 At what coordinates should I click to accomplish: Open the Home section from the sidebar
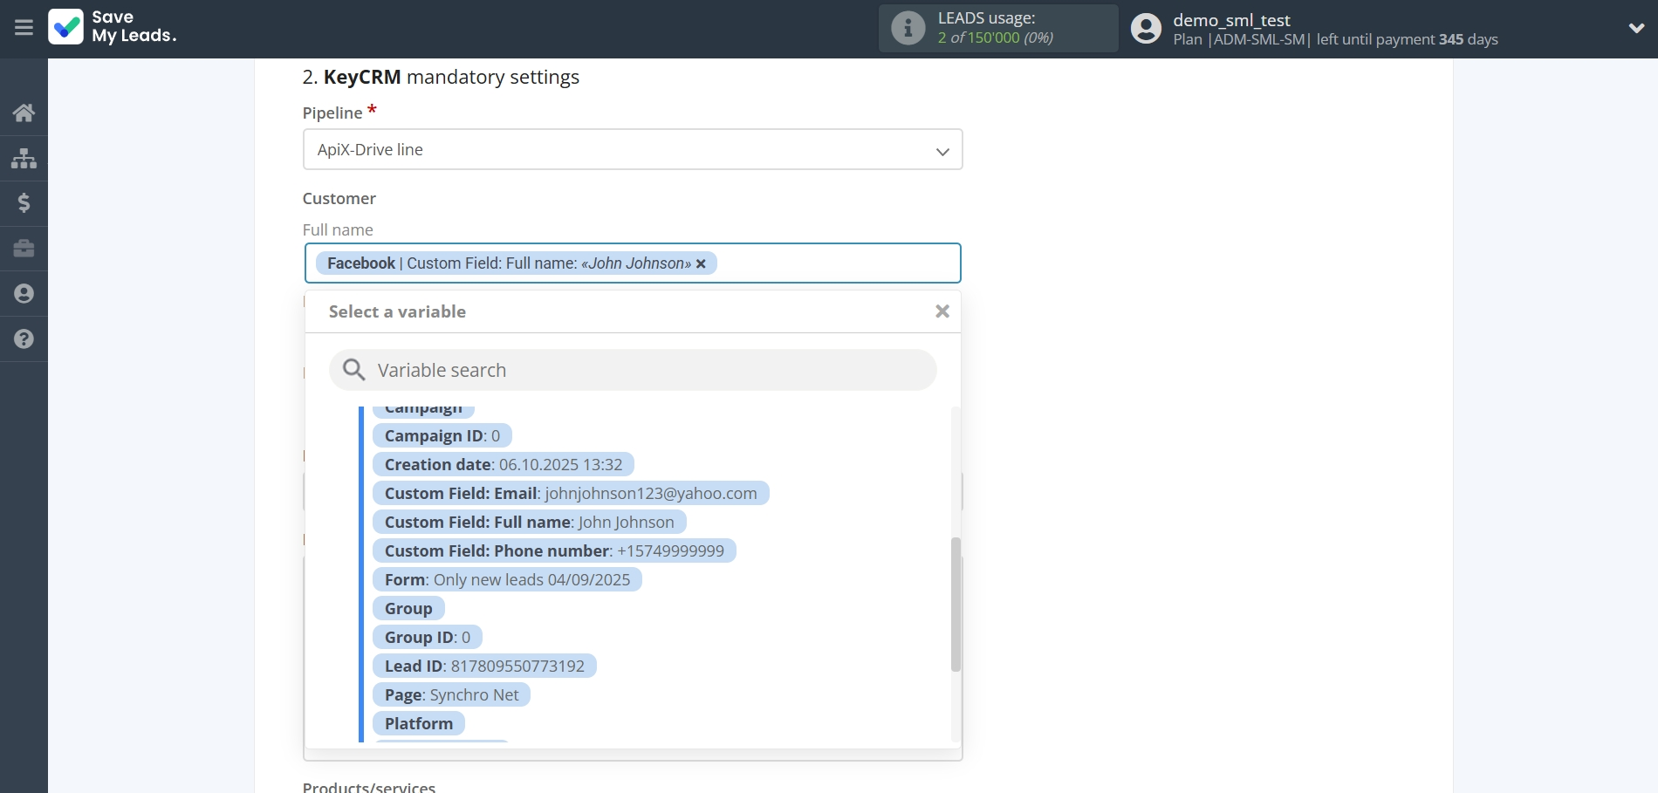pyautogui.click(x=24, y=113)
